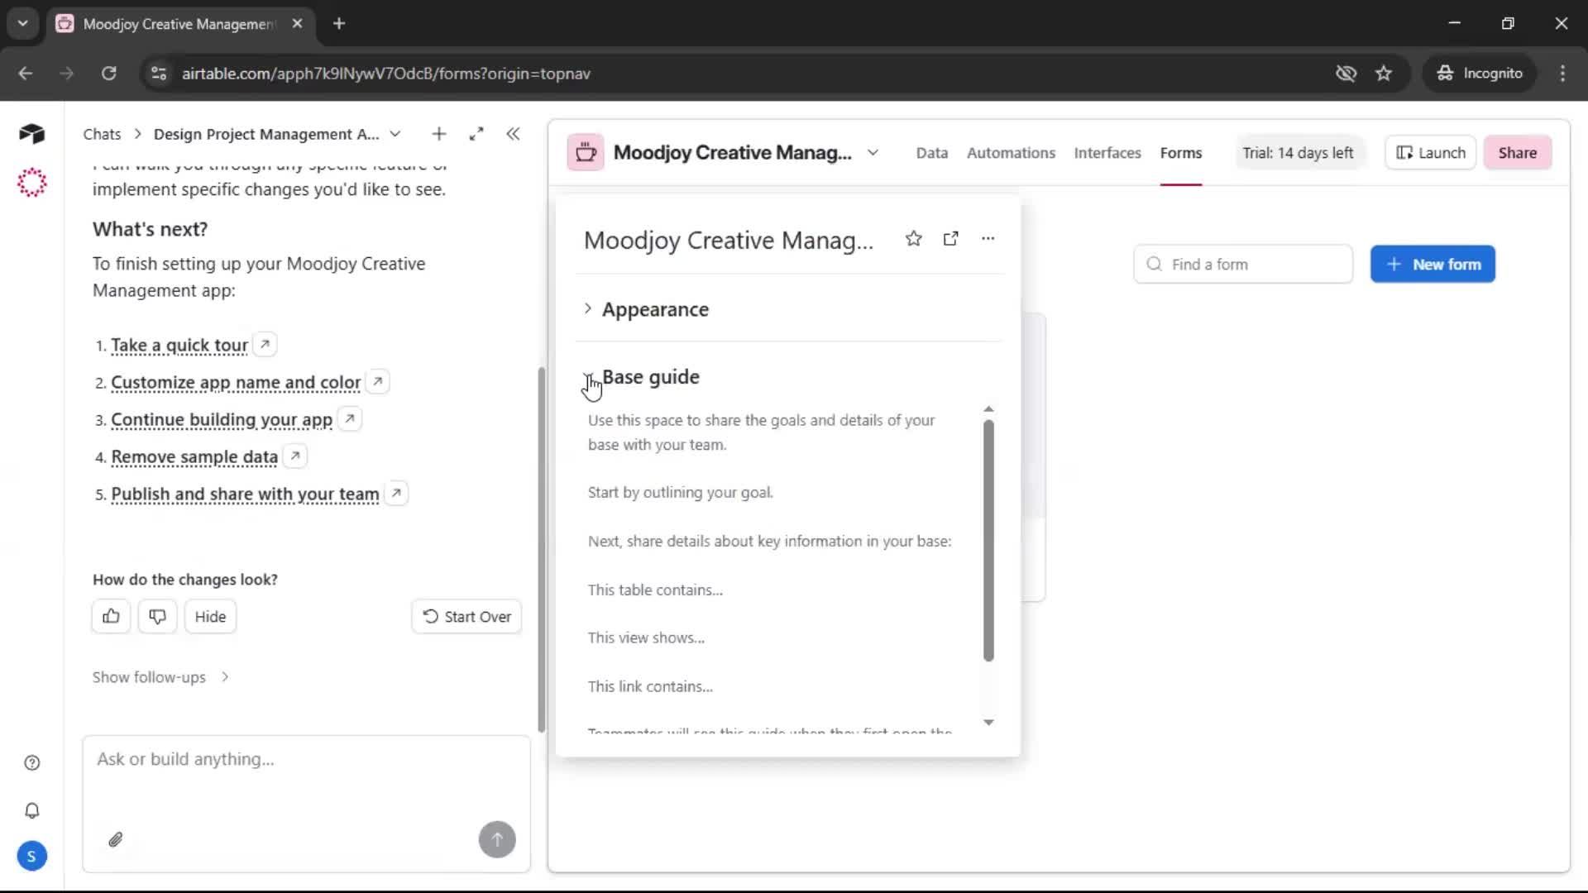Click the send message arrow button
The height and width of the screenshot is (893, 1588).
(x=497, y=840)
